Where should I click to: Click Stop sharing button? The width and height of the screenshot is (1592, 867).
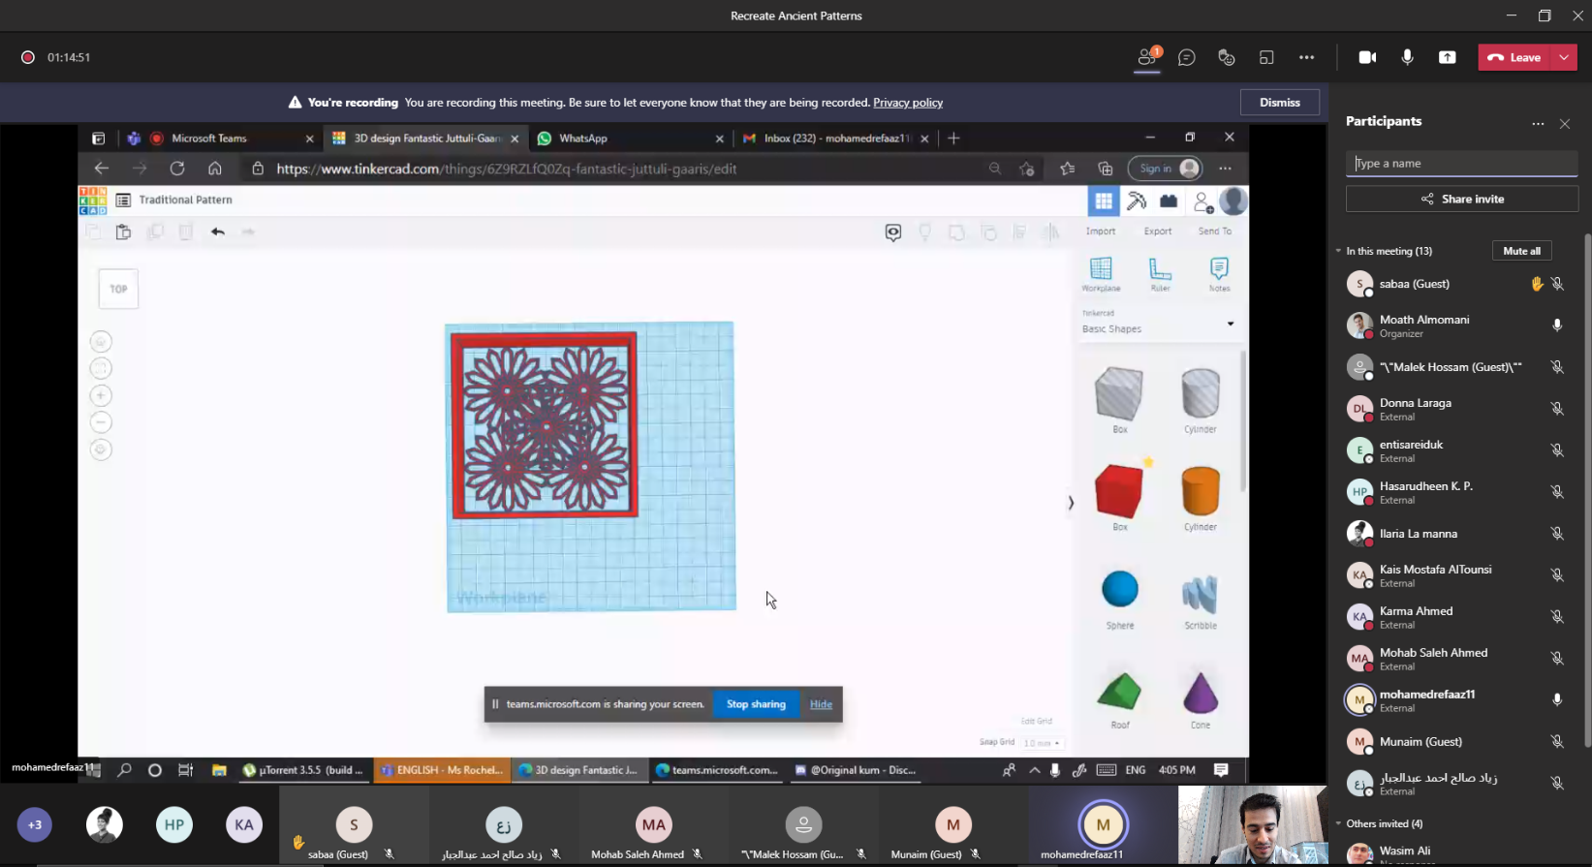coord(756,704)
